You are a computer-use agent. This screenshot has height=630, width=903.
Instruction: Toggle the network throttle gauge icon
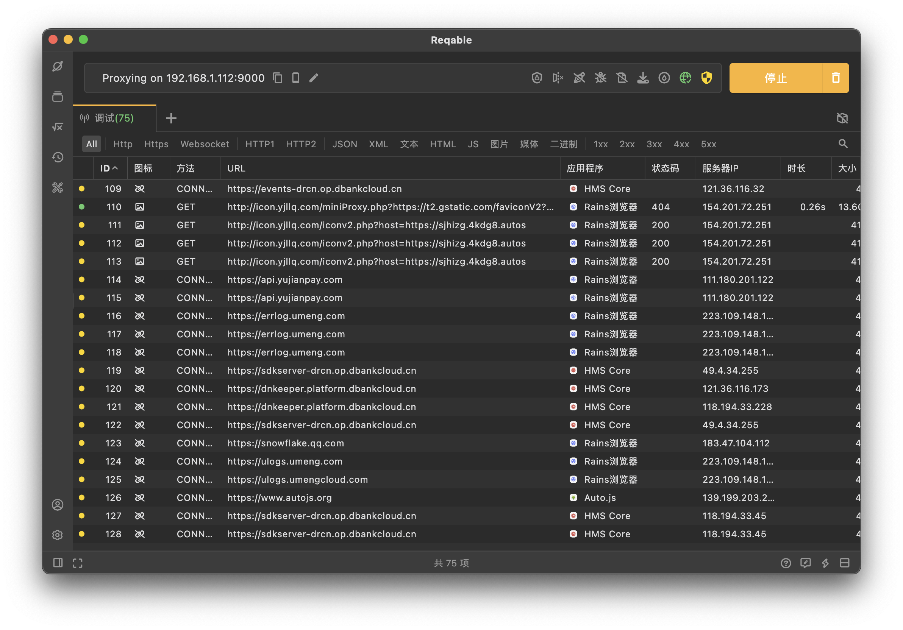coord(664,78)
